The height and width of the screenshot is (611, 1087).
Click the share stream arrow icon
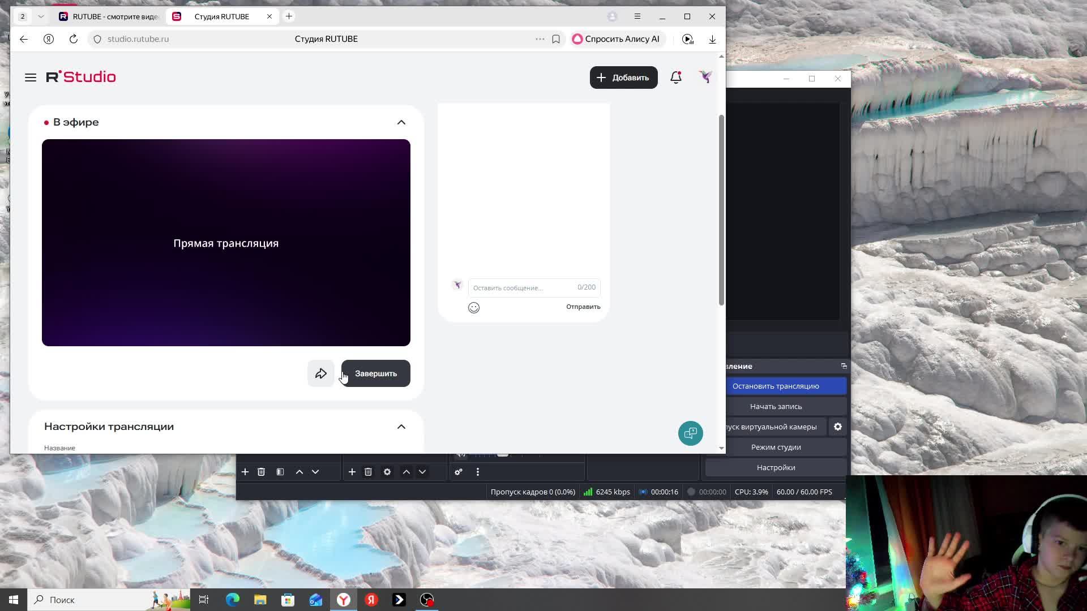(x=321, y=373)
